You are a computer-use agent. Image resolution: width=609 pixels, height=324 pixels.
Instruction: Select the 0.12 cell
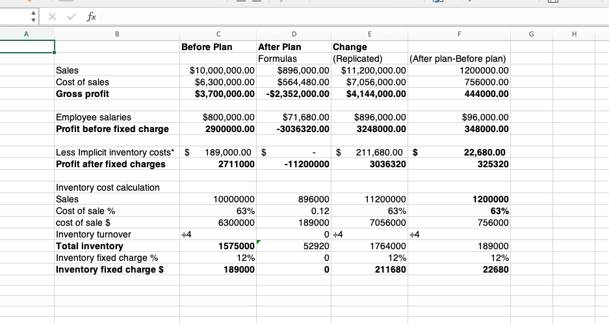294,211
